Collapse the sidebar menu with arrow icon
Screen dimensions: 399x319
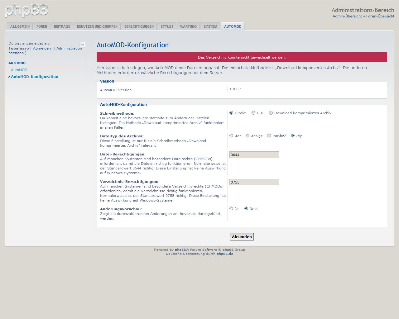82,45
